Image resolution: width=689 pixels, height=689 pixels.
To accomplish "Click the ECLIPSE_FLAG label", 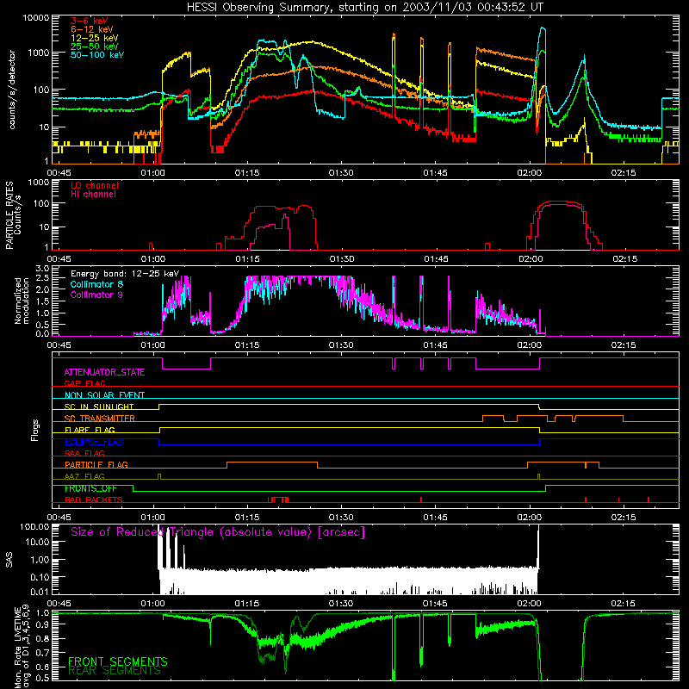I will coord(94,442).
